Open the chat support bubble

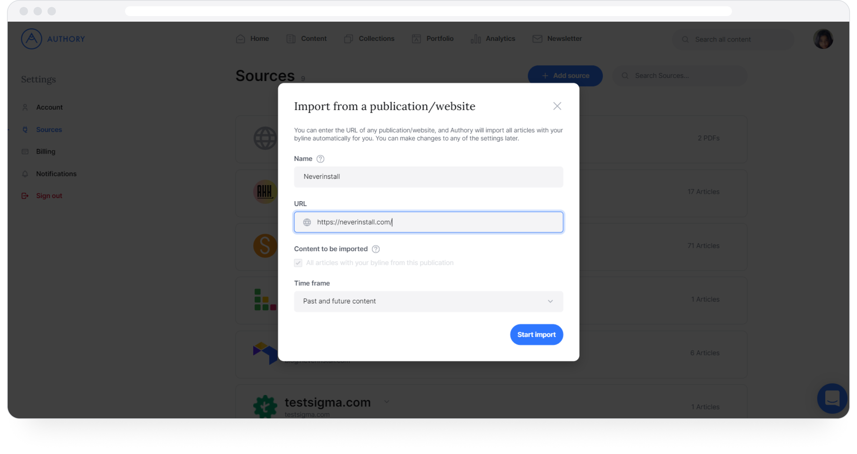tap(832, 398)
